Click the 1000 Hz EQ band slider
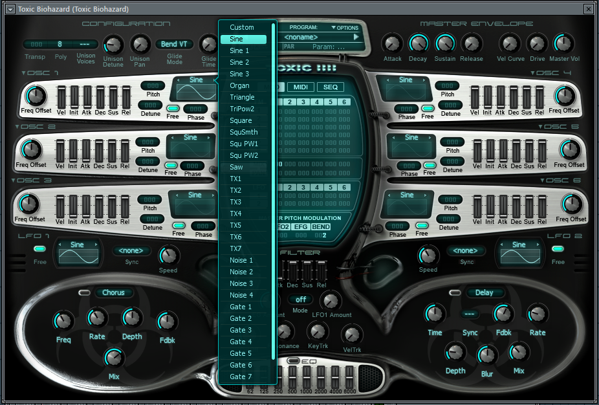 coord(306,377)
